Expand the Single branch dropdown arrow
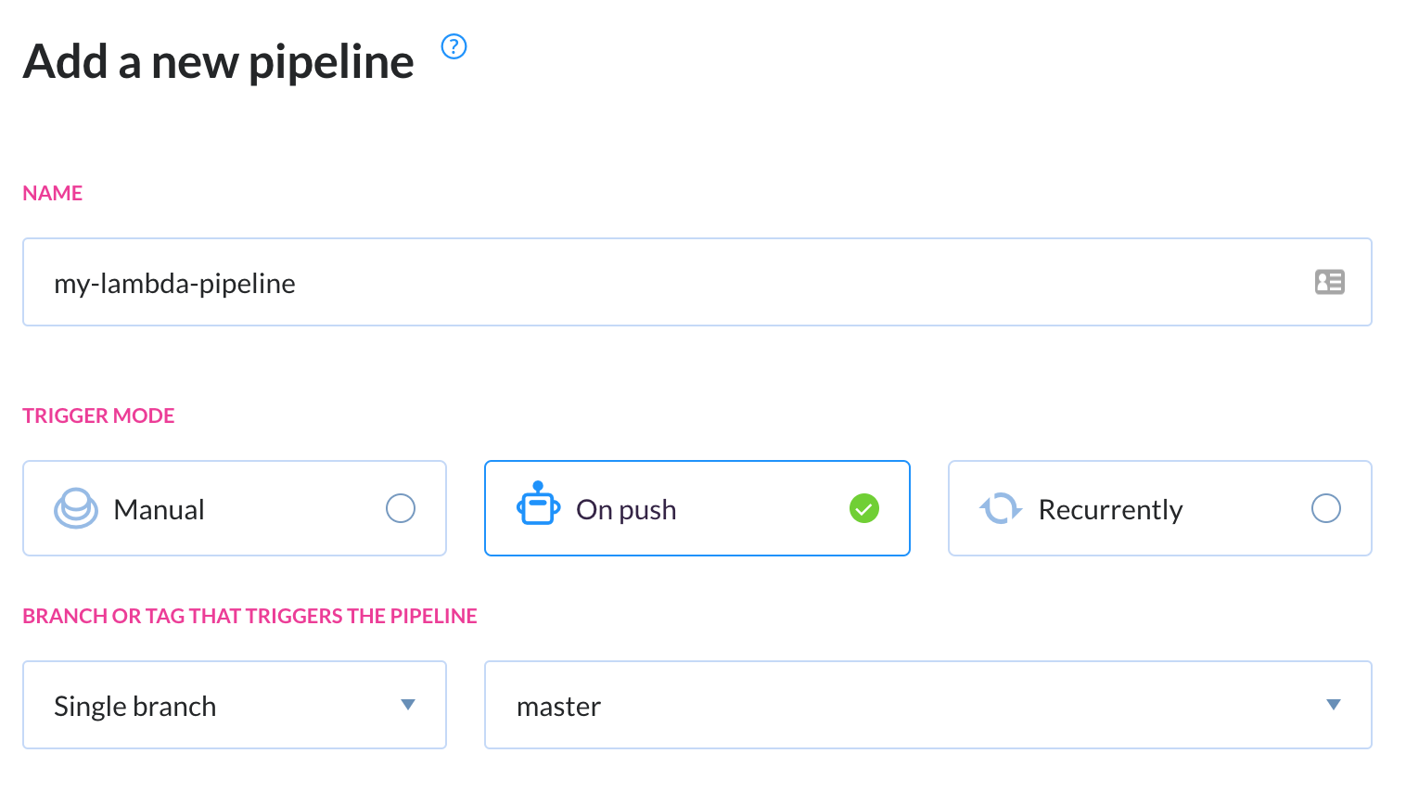This screenshot has width=1406, height=792. [407, 705]
